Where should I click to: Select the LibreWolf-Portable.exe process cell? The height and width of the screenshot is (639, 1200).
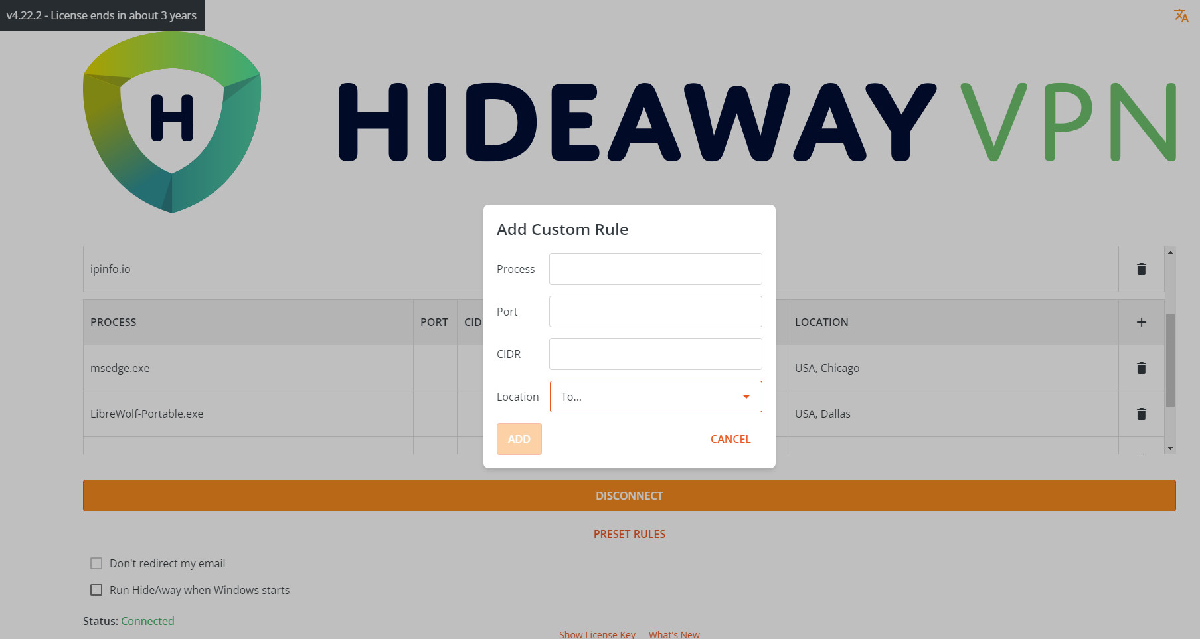(x=248, y=414)
